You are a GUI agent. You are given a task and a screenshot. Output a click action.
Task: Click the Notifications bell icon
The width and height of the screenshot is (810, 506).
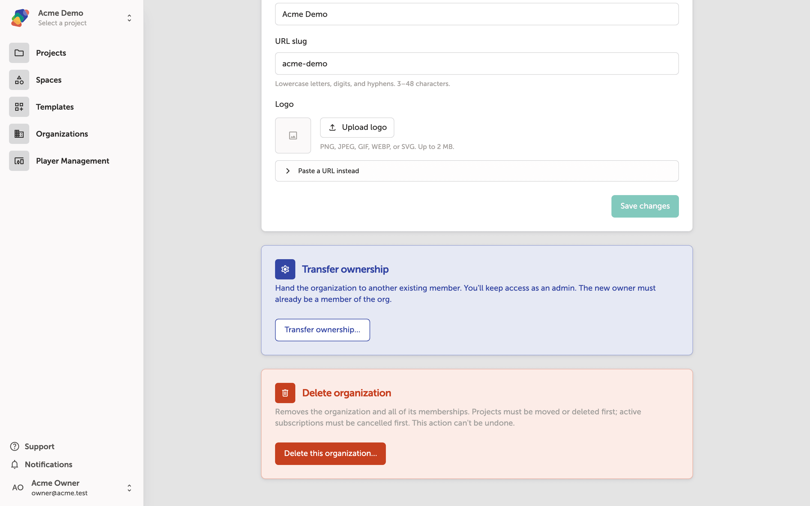[14, 464]
